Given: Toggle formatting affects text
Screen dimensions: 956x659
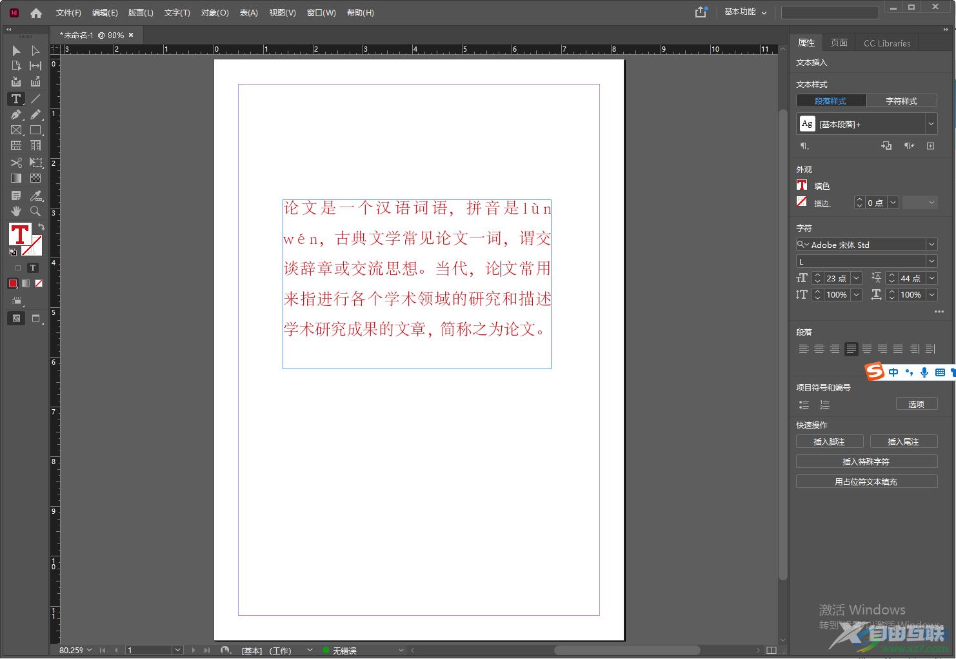Looking at the screenshot, I should [x=33, y=268].
